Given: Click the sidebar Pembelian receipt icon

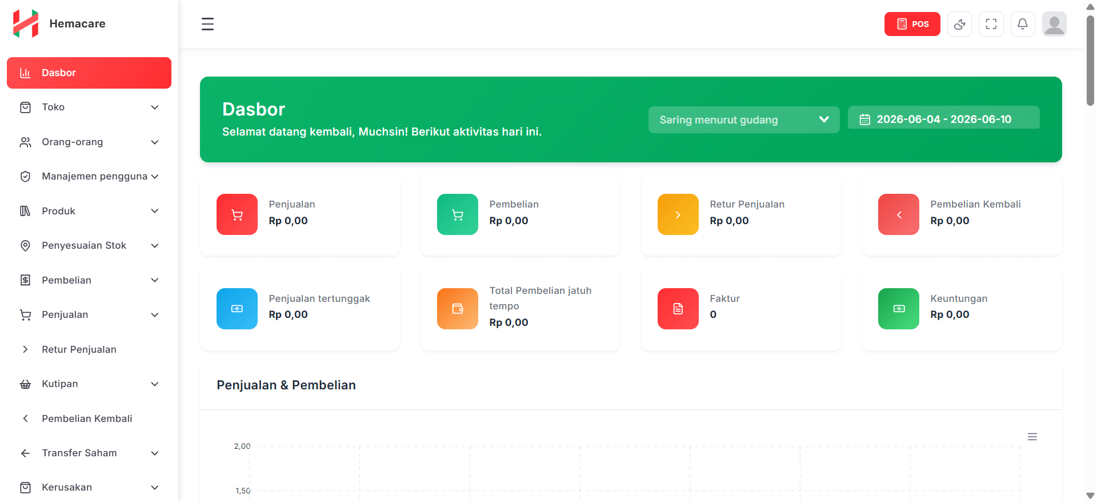Looking at the screenshot, I should pos(25,280).
